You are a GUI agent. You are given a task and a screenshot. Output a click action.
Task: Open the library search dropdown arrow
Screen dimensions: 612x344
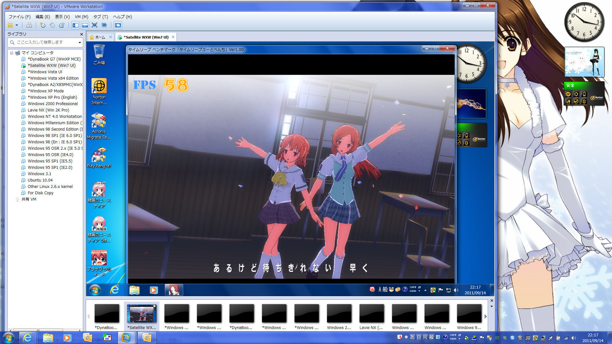(80, 42)
